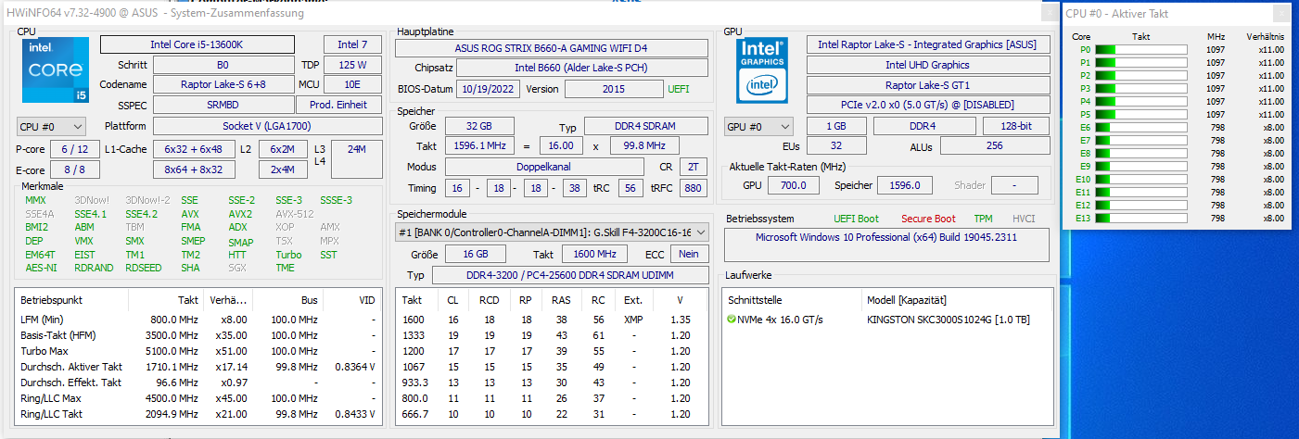Click the Intel Core i5 logo
Image resolution: width=1299 pixels, height=439 pixels.
(x=56, y=69)
